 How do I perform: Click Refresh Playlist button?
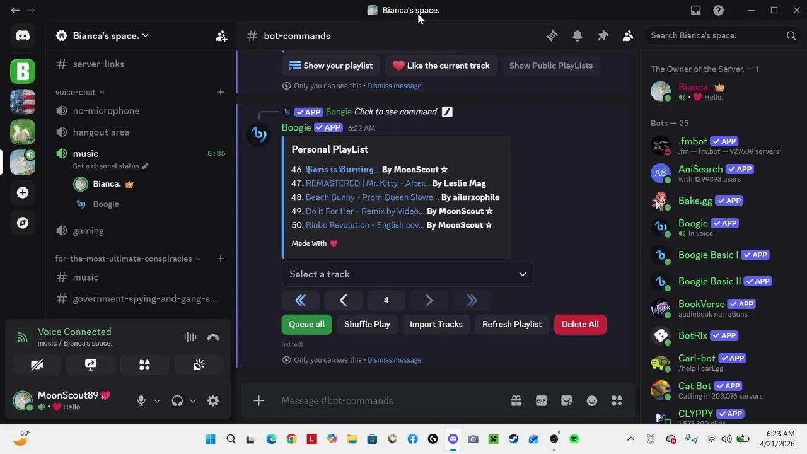point(512,324)
